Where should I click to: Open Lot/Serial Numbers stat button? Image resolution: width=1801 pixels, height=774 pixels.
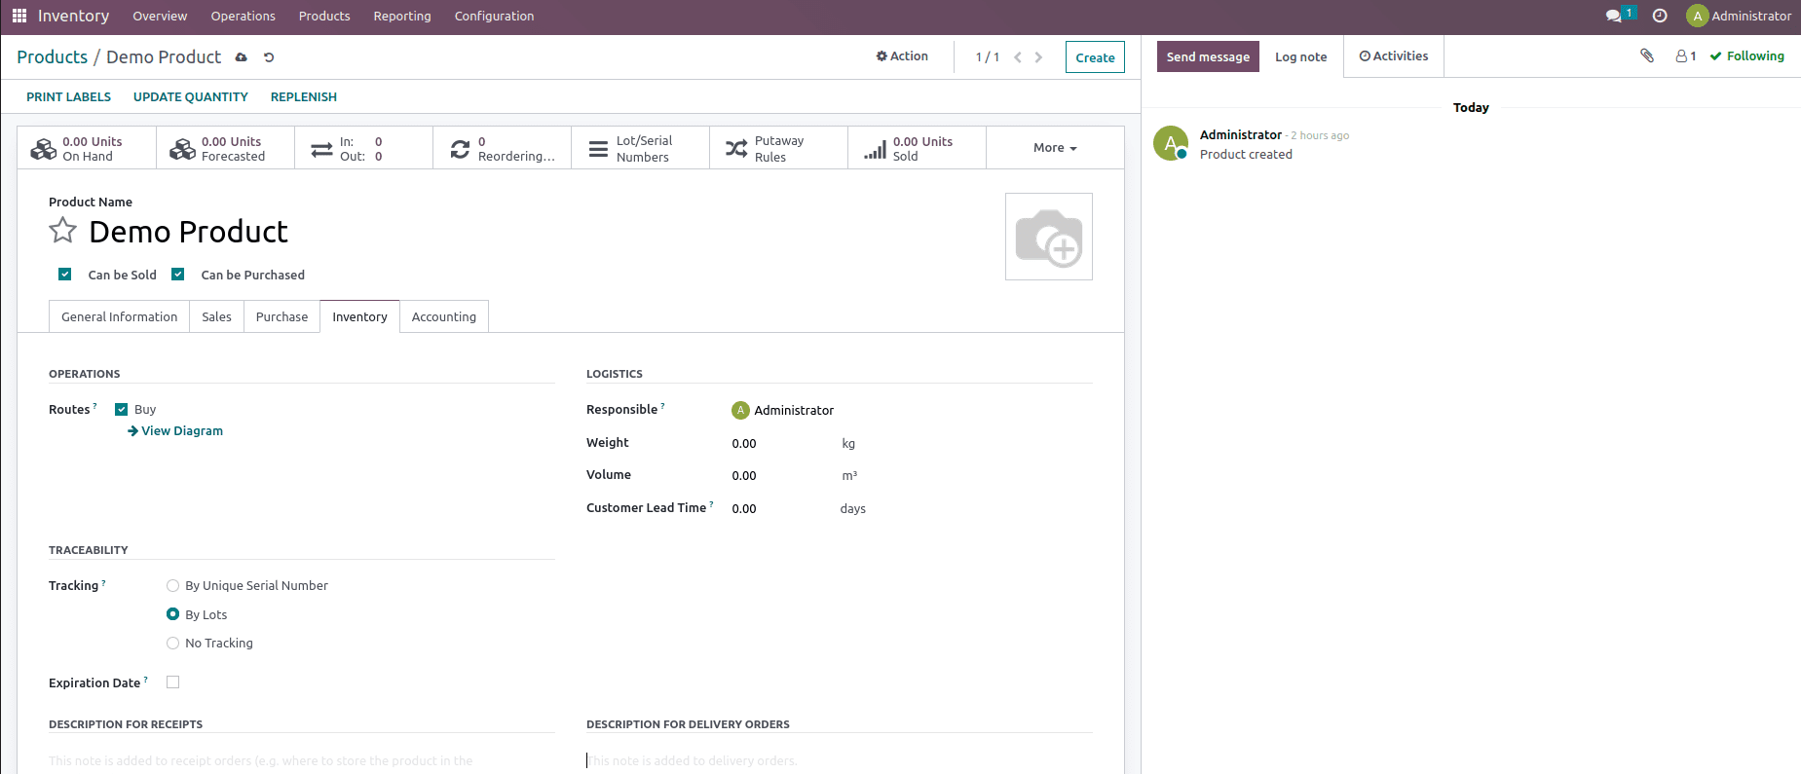click(640, 148)
